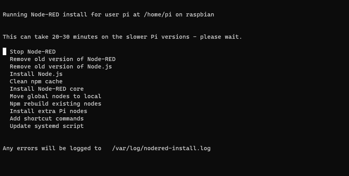
Task: Select the "Clean npm cache" line
Action: 36,81
